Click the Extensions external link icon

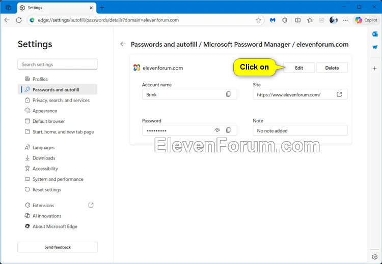pyautogui.click(x=91, y=205)
